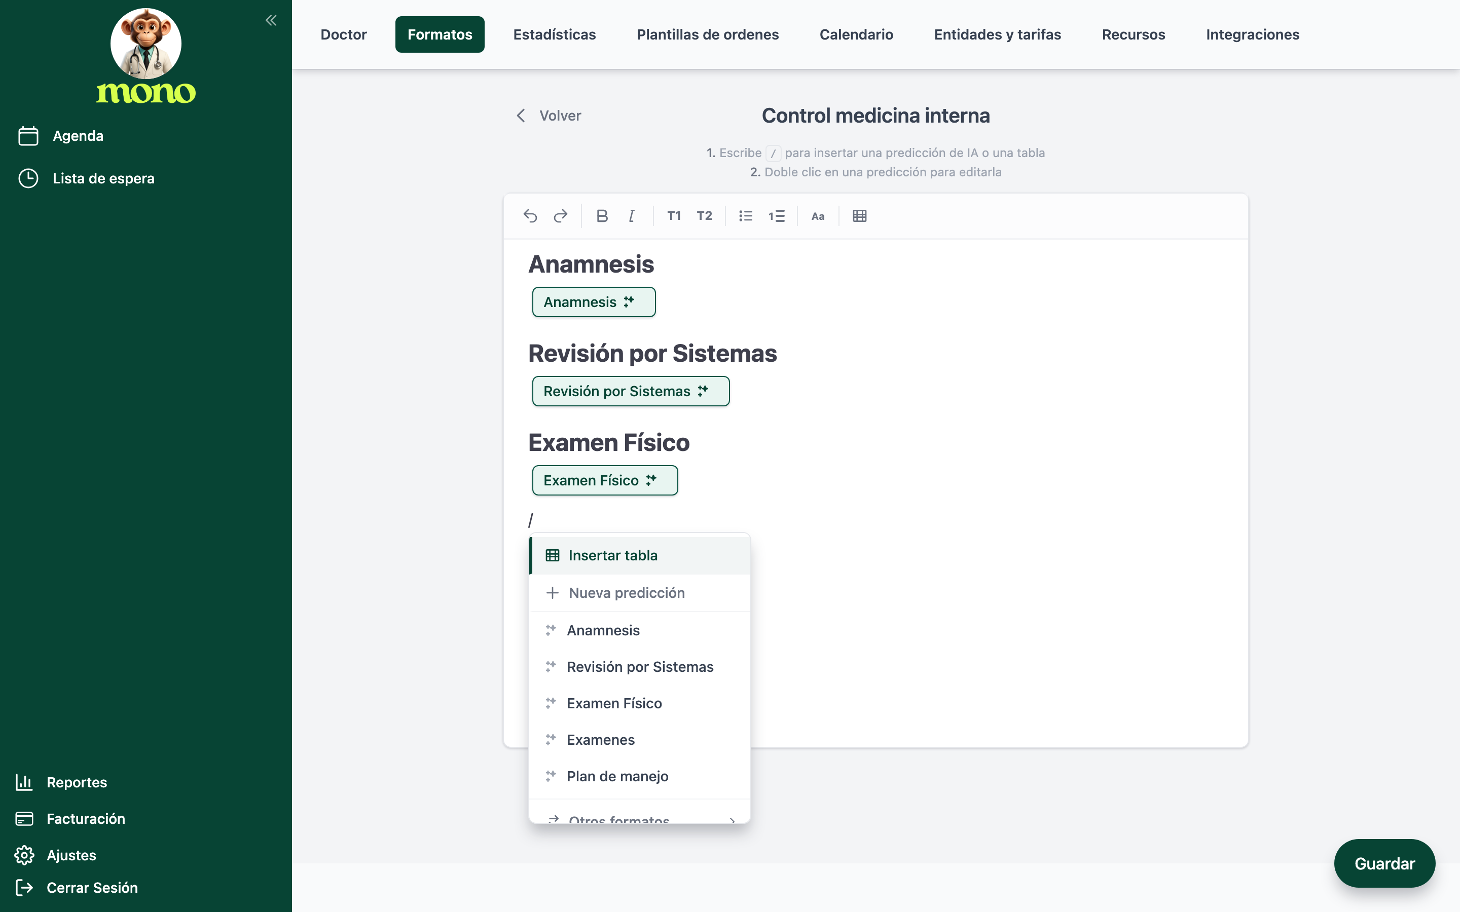Choose Insertar tabla from slash menu
Screen dimensions: 1460x912
(x=639, y=555)
